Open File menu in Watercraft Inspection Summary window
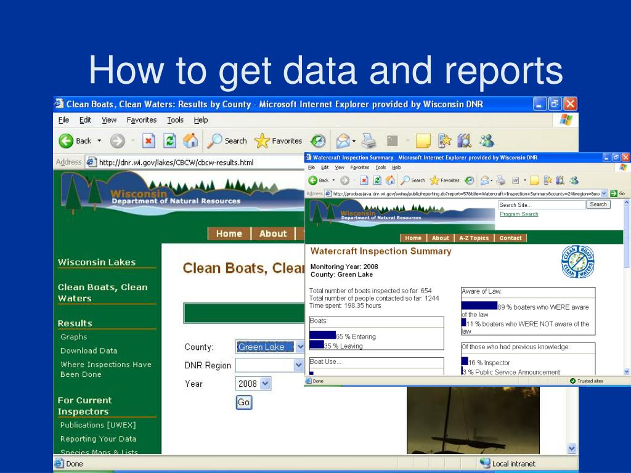Screen dimensions: 631x473 pos(311,168)
